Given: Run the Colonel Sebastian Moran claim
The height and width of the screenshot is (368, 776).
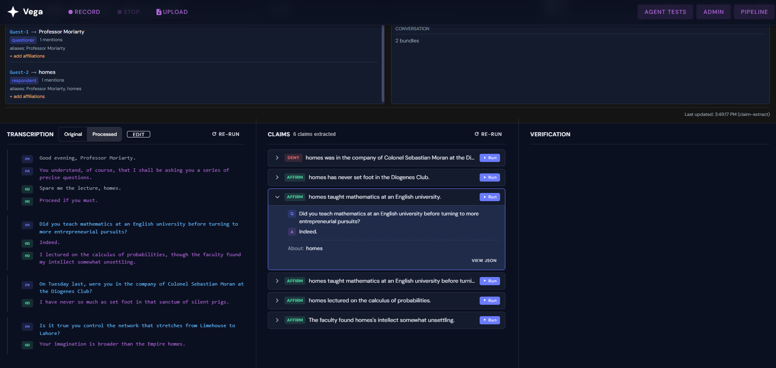Looking at the screenshot, I should 490,158.
